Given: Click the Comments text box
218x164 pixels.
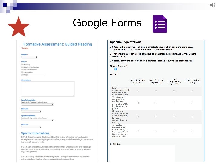Looking at the screenshot, I should tap(142, 153).
